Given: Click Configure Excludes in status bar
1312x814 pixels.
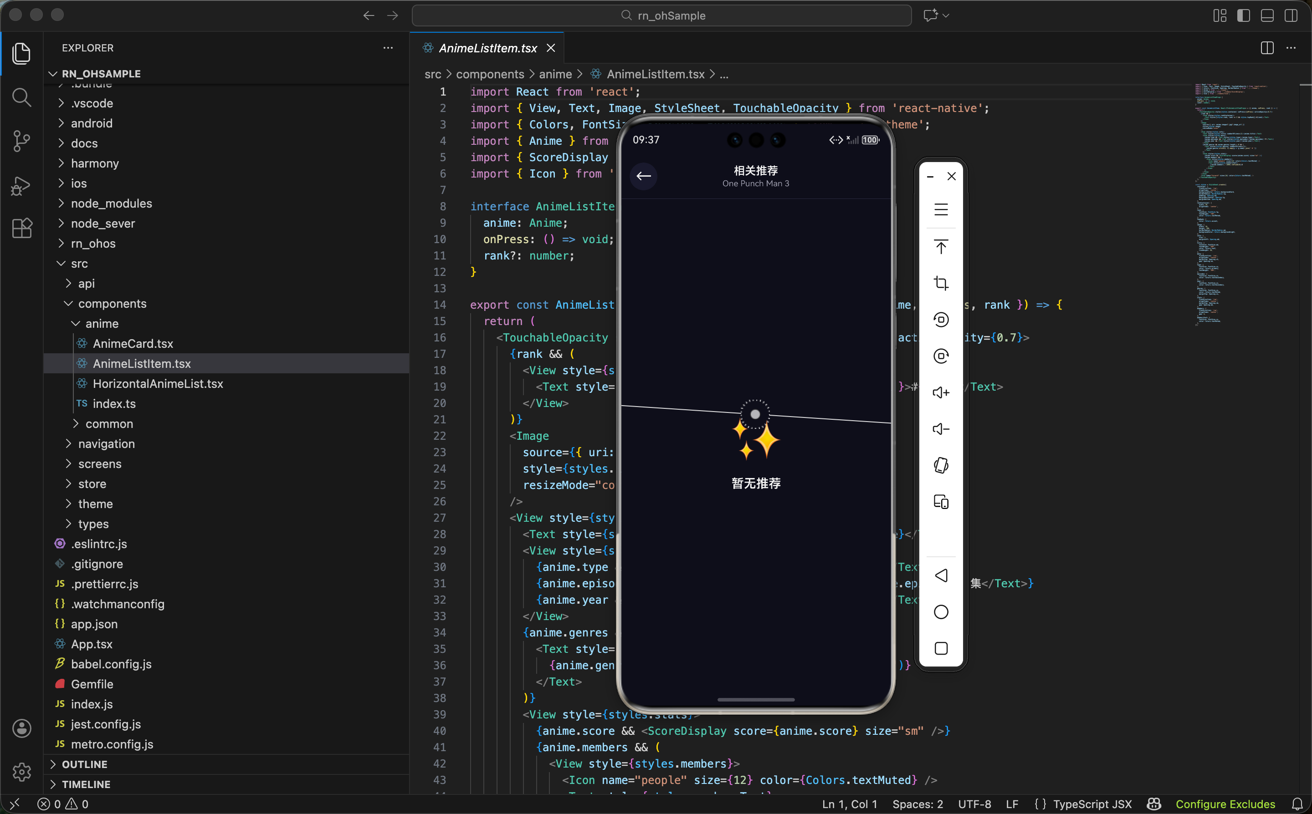Looking at the screenshot, I should (1225, 804).
